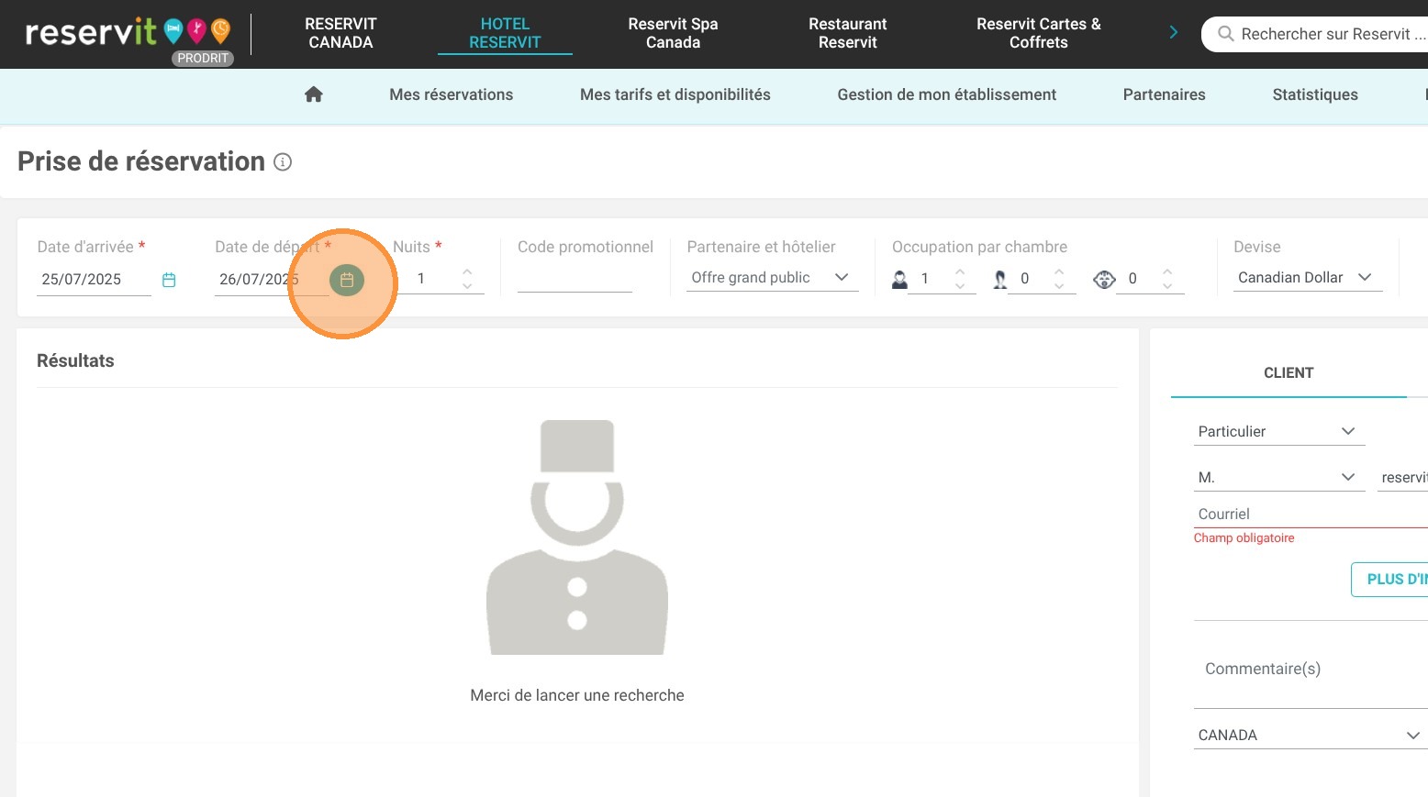Click the reservit logo

[x=128, y=33]
